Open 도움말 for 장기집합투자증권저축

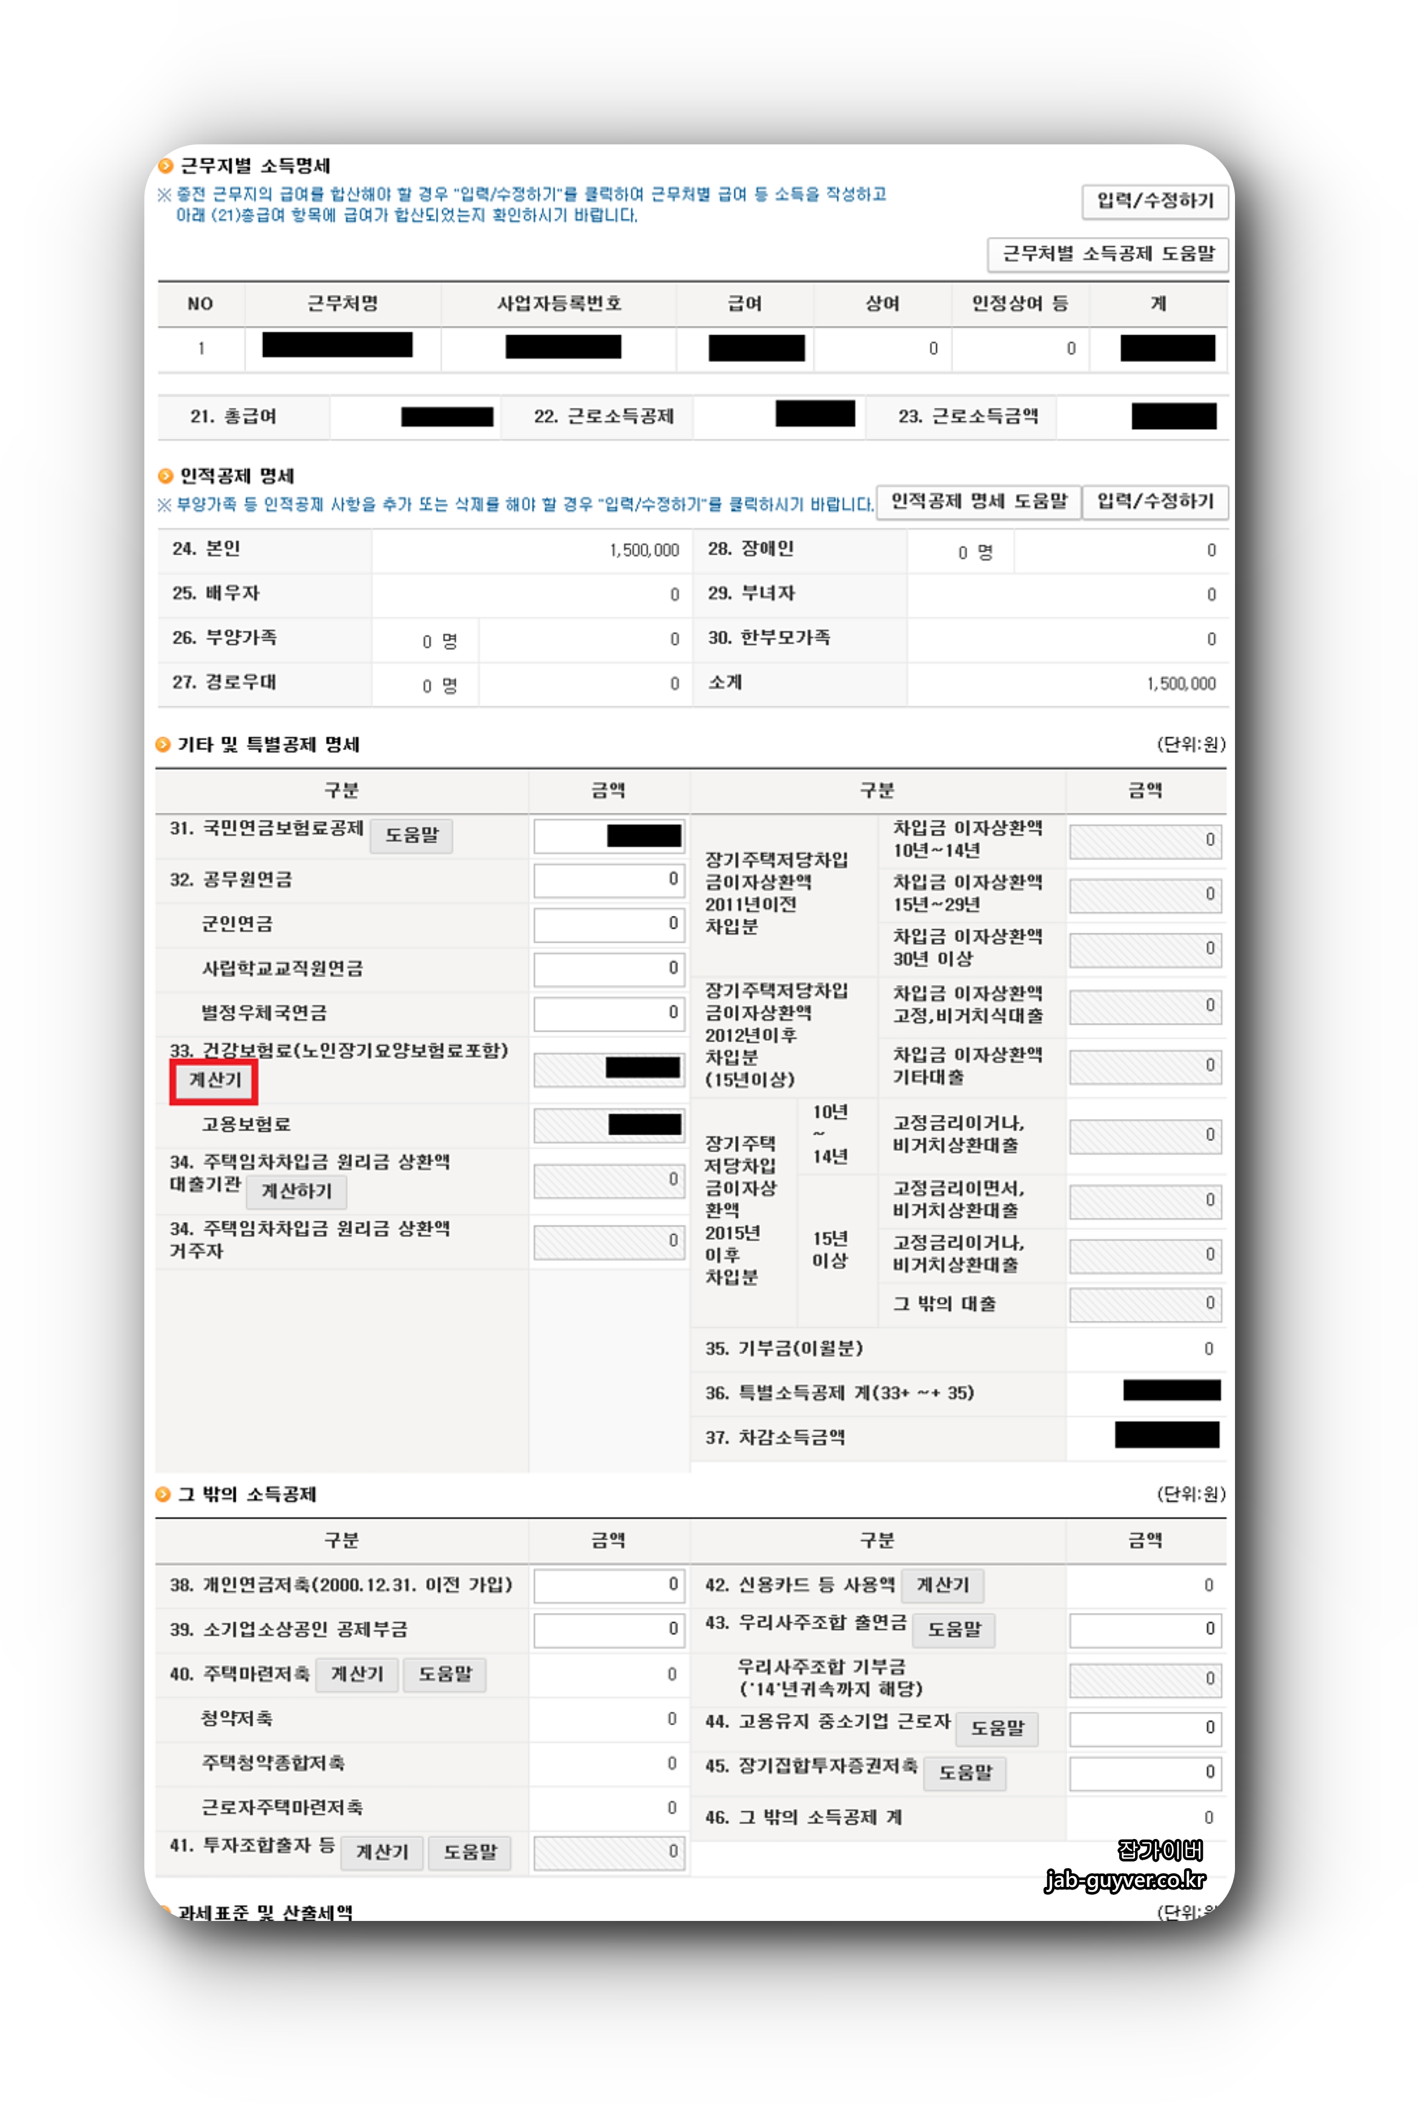pyautogui.click(x=964, y=1772)
